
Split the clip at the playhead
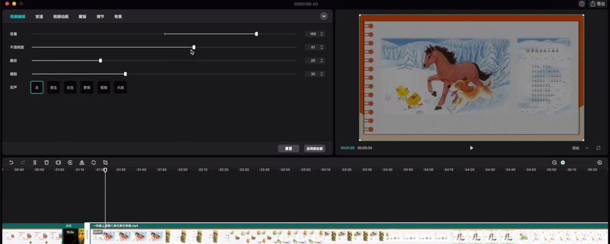pos(35,162)
